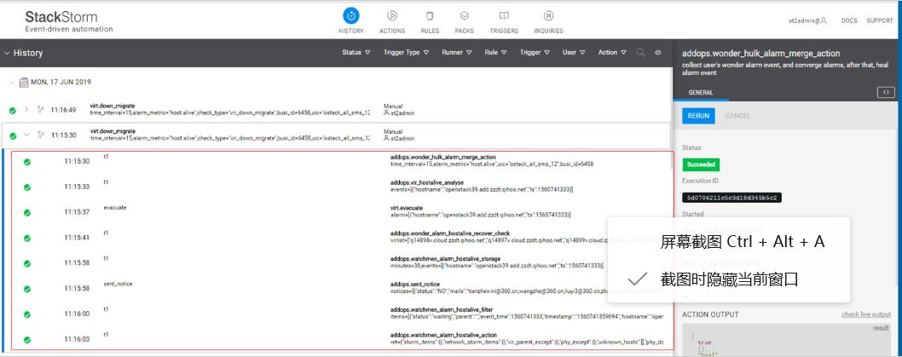Click the ACTION OUTPUT heading
The width and height of the screenshot is (902, 357).
coord(710,314)
